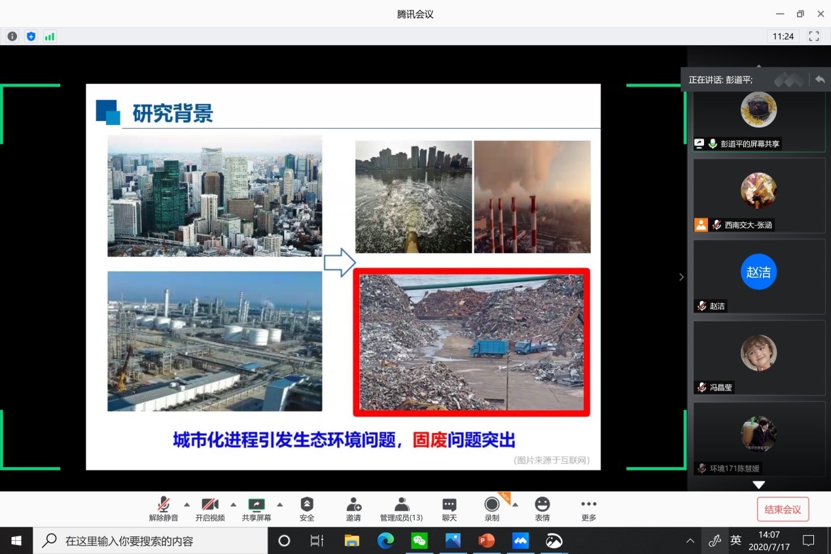Viewport: 831px width, 554px height.
Task: Click the Share Screen (共享屏幕) button
Action: pyautogui.click(x=256, y=508)
